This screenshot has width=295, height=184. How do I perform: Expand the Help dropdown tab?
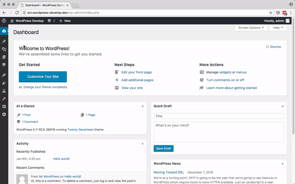pyautogui.click(x=278, y=28)
